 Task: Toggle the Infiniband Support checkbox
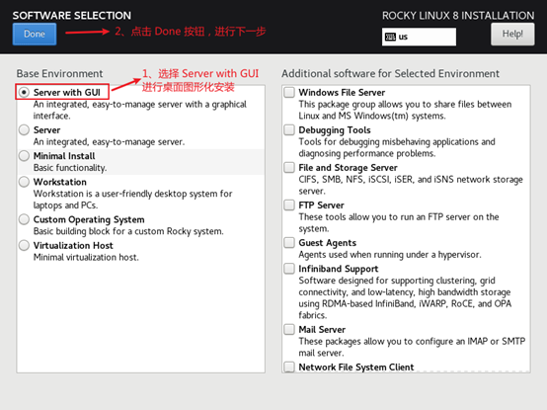point(289,269)
